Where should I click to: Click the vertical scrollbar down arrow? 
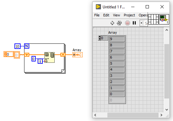click(167, 109)
